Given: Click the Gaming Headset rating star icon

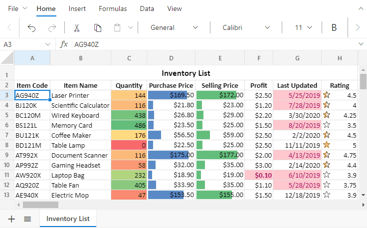Looking at the screenshot, I should tap(327, 165).
